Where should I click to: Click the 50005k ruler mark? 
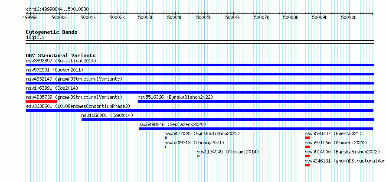(204, 17)
